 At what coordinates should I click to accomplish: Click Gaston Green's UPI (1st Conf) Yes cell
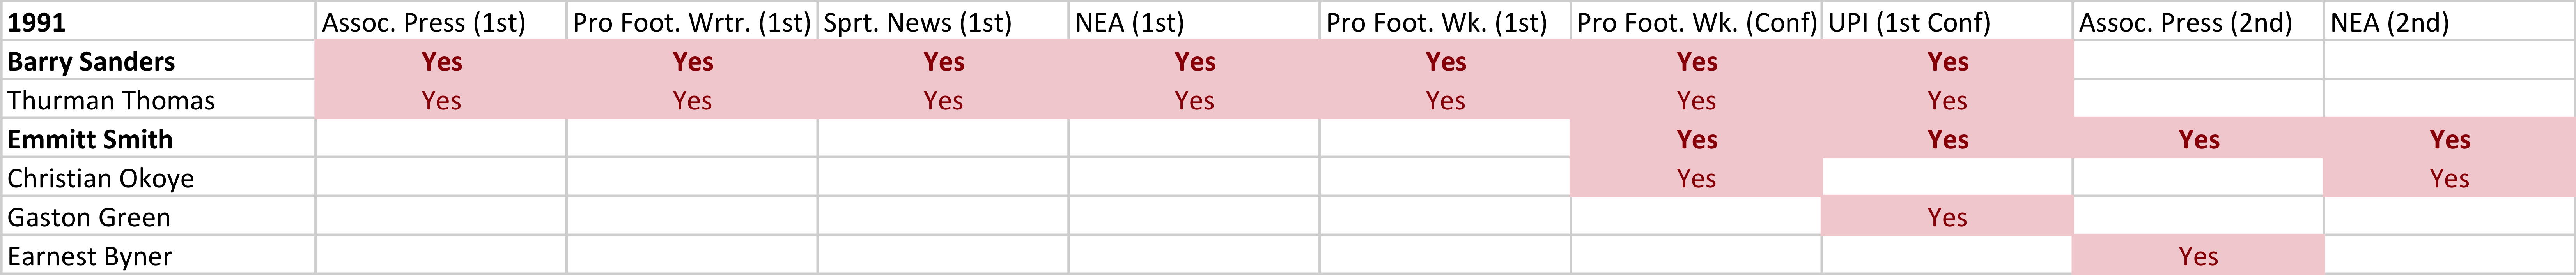[1947, 217]
